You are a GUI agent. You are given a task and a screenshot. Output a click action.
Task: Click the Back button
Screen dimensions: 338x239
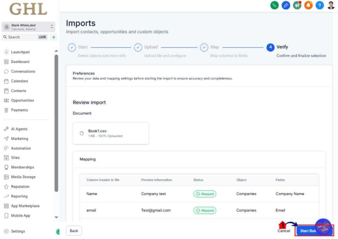pyautogui.click(x=74, y=230)
